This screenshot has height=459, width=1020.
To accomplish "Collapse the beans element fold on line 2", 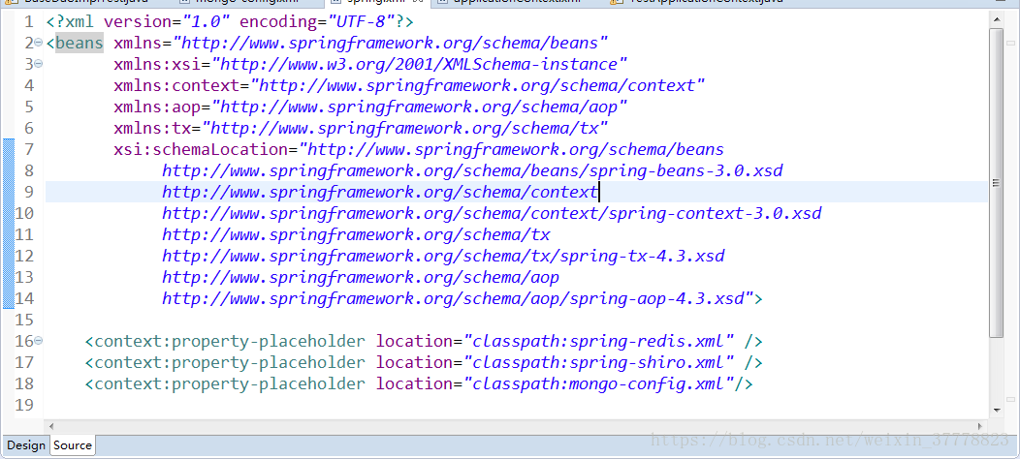I will pyautogui.click(x=39, y=43).
